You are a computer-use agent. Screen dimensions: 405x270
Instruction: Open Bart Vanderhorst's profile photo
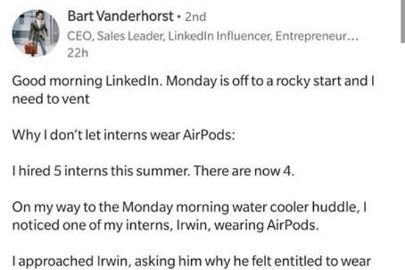click(x=36, y=33)
